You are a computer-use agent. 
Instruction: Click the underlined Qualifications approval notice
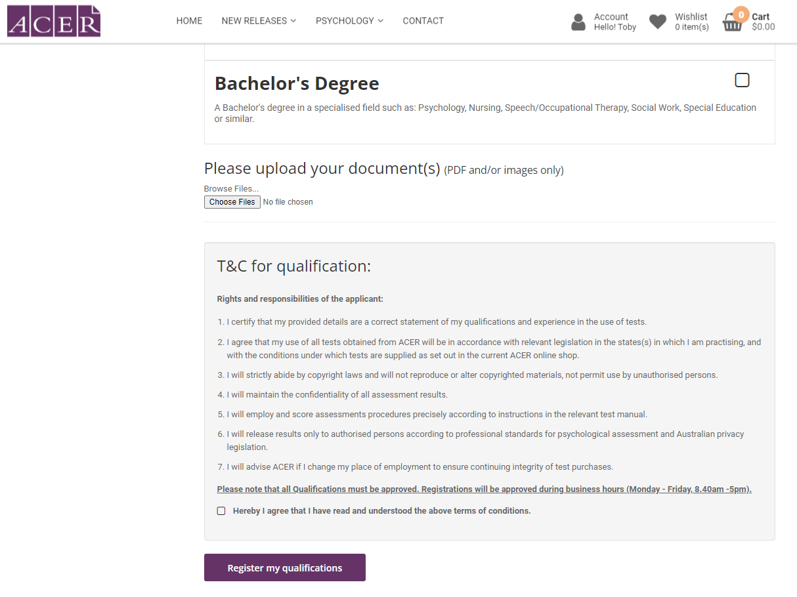[484, 489]
